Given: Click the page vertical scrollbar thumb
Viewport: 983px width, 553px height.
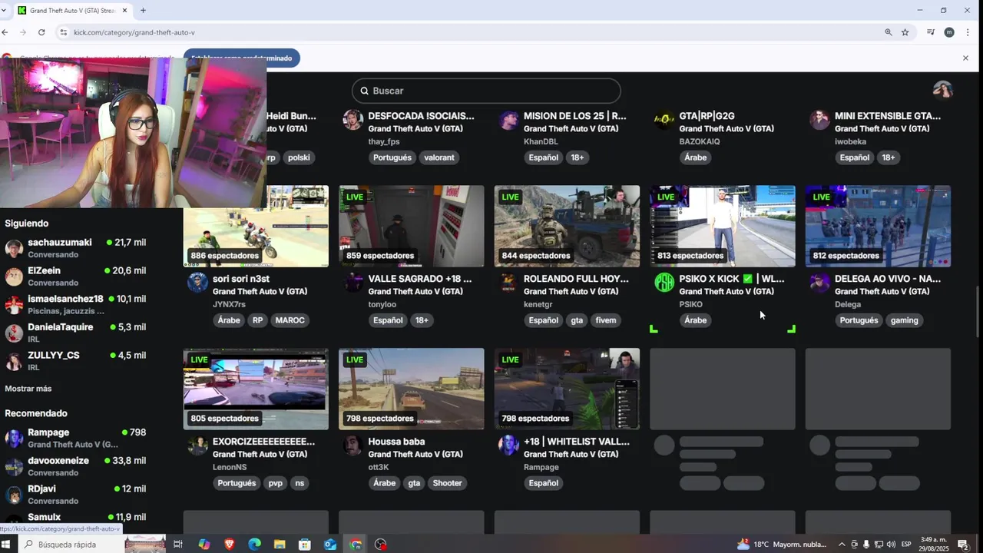Looking at the screenshot, I should coord(978,311).
